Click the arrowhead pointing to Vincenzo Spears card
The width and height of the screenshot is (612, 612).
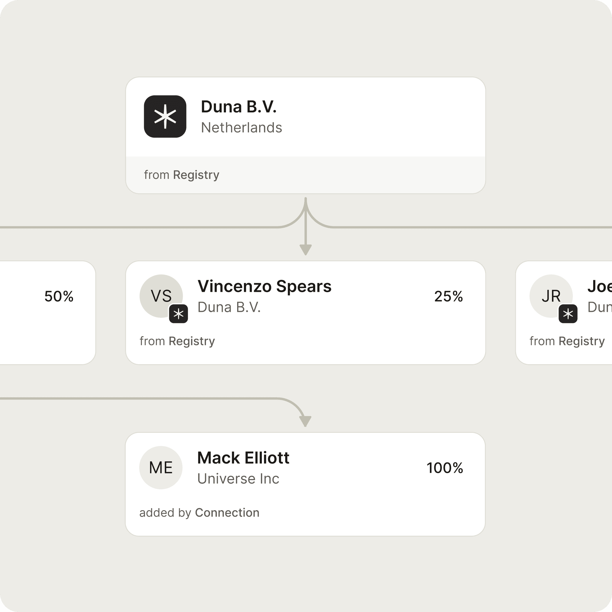pyautogui.click(x=306, y=250)
